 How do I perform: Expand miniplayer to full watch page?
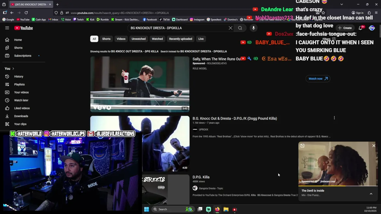(x=302, y=146)
